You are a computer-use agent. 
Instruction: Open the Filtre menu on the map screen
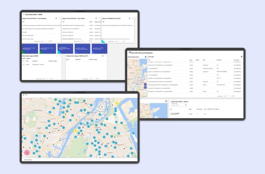point(23,95)
